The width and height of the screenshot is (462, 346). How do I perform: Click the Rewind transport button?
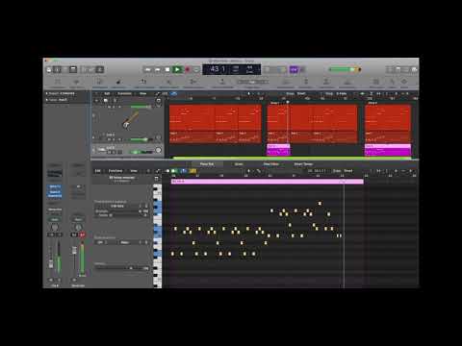click(148, 69)
